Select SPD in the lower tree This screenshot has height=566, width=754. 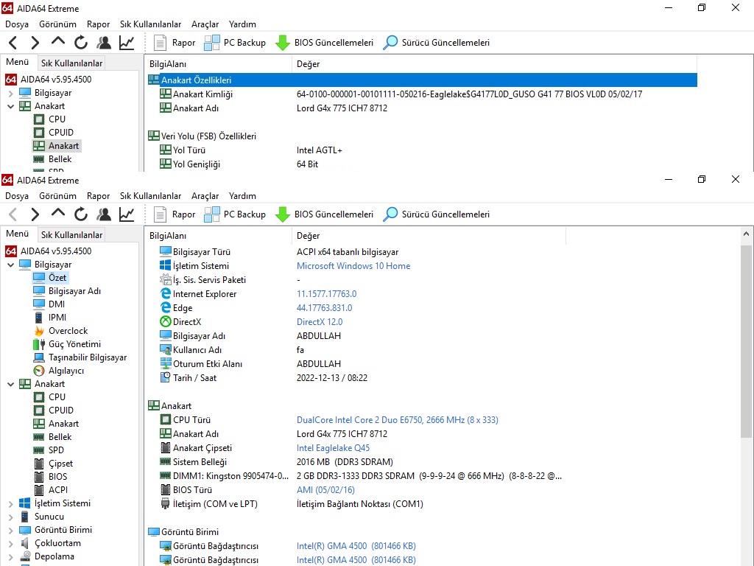[56, 450]
